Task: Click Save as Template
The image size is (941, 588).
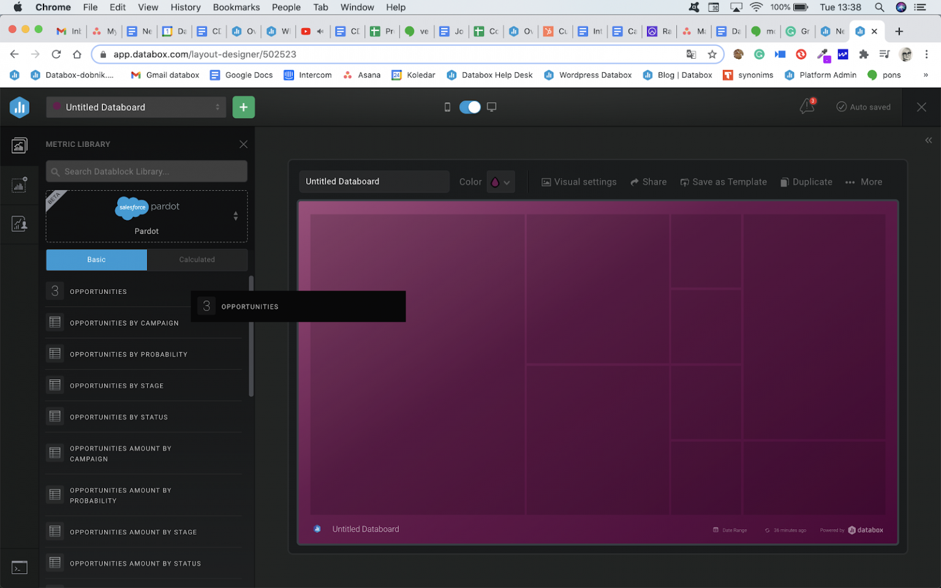Action: click(x=724, y=182)
